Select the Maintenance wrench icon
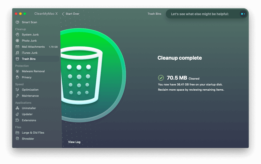Viewport: 261px width, 164px height. (17, 96)
